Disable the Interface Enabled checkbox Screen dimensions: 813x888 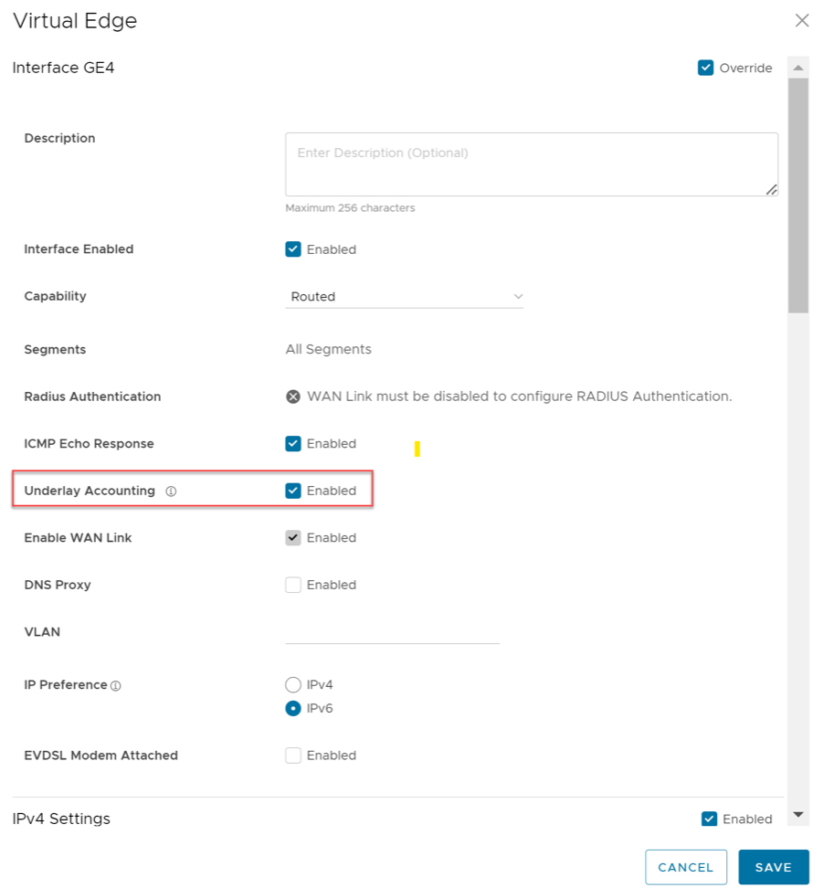pyautogui.click(x=293, y=249)
